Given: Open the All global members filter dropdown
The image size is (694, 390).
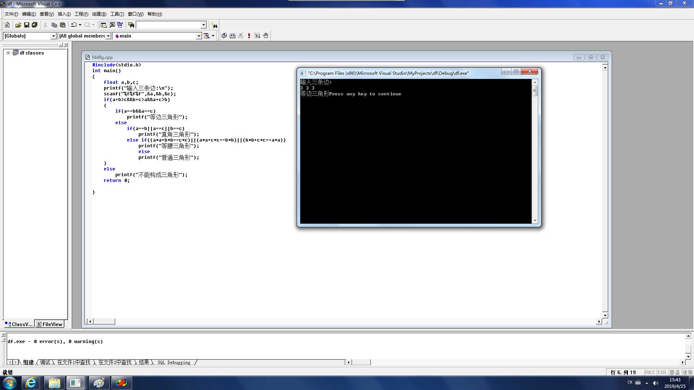Looking at the screenshot, I should tap(108, 36).
